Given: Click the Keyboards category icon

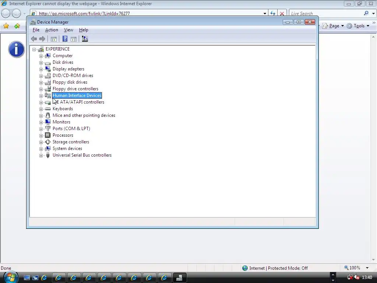Looking at the screenshot, I should click(x=48, y=109).
